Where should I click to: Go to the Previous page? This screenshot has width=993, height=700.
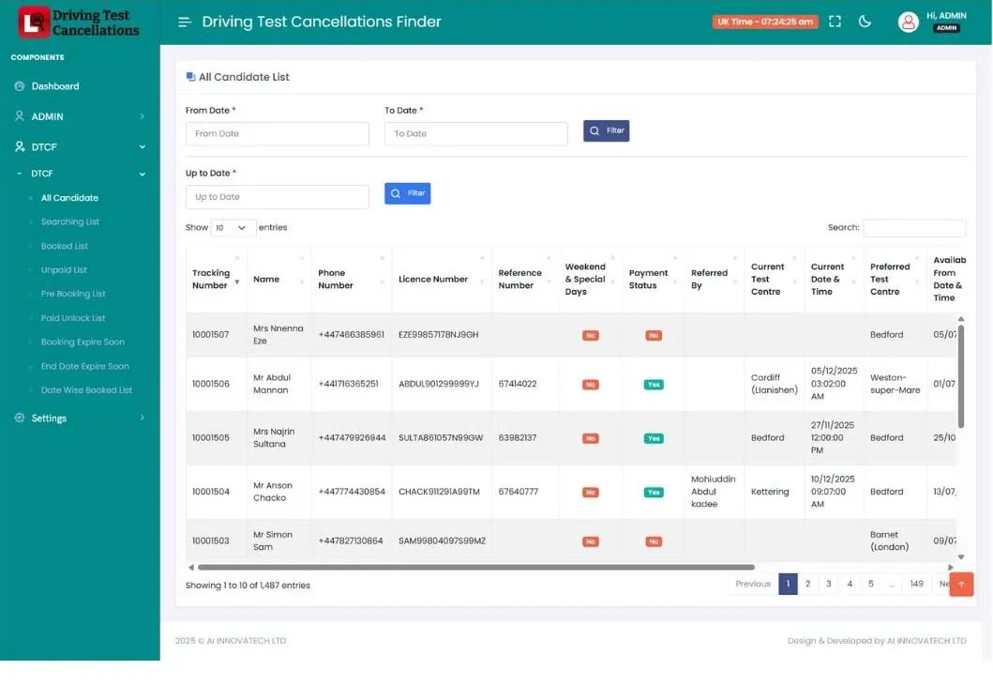752,584
